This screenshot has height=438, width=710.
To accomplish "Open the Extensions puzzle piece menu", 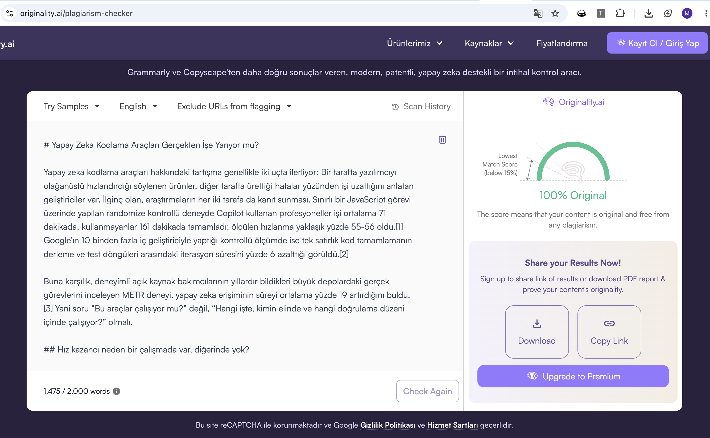I will [620, 13].
